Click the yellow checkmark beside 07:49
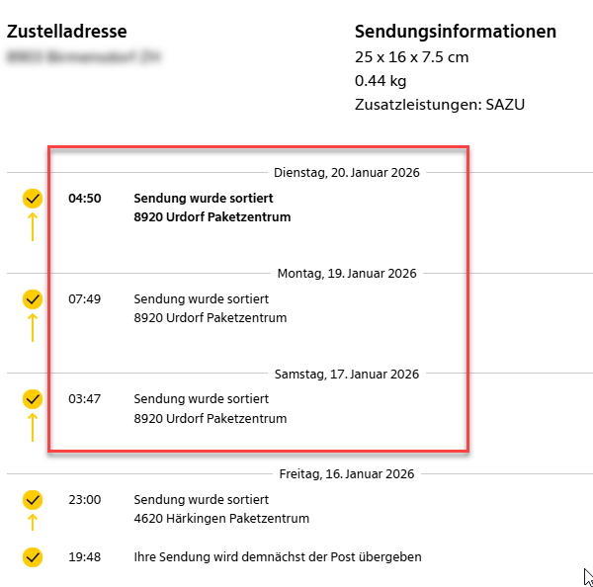Image resolution: width=593 pixels, height=587 pixels. click(33, 298)
